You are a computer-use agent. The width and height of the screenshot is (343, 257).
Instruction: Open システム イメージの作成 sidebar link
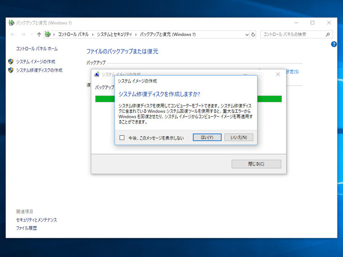36,62
